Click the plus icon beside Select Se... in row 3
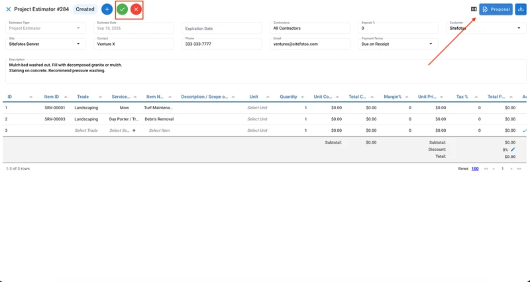Image resolution: width=530 pixels, height=282 pixels. (134, 130)
